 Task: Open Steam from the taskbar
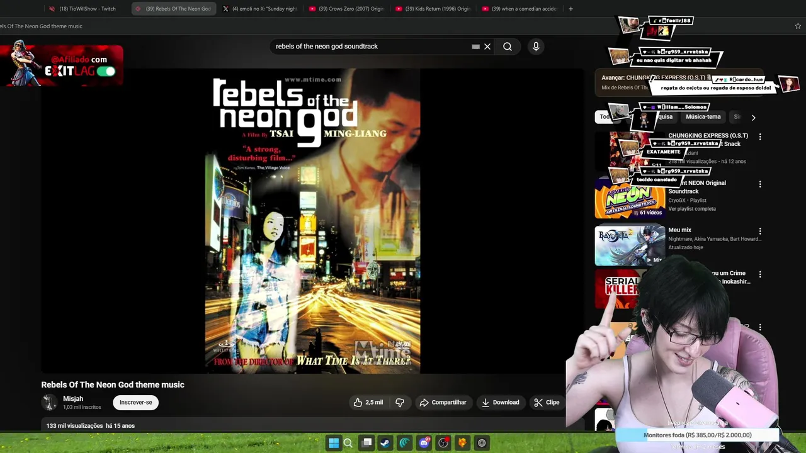pos(385,443)
